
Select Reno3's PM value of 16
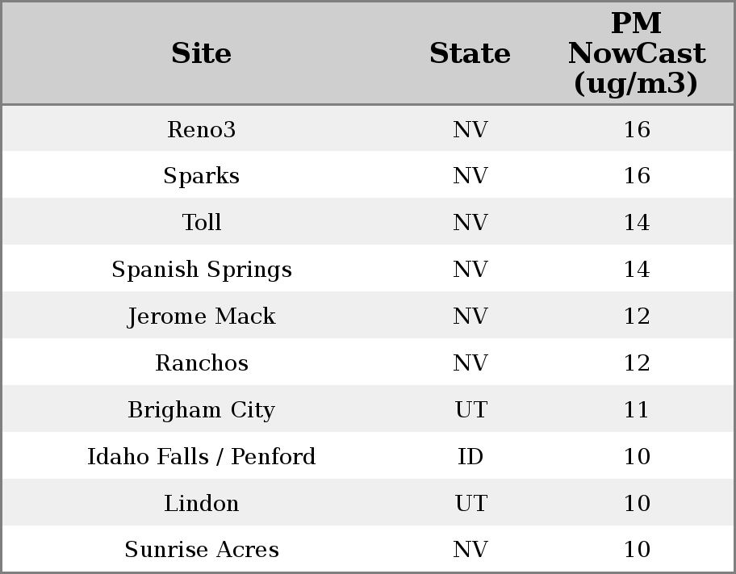[x=637, y=130]
